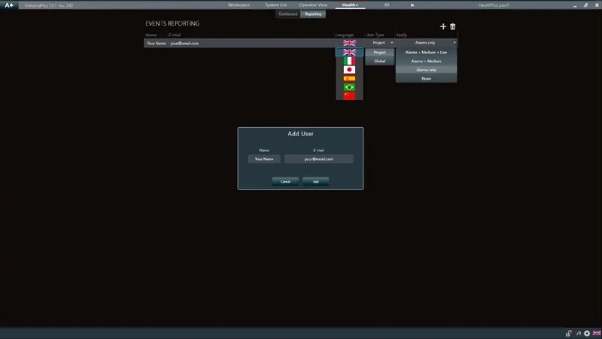
Task: Open the language flag dropdown in user row
Action: coord(349,43)
